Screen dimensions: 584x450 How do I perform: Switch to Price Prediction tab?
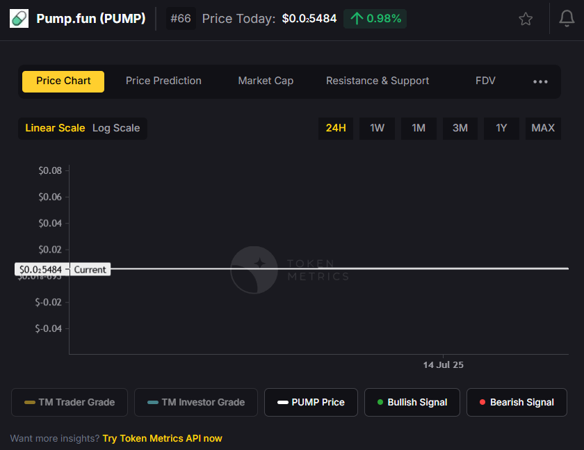[163, 81]
